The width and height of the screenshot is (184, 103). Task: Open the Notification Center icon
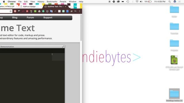click(179, 1)
